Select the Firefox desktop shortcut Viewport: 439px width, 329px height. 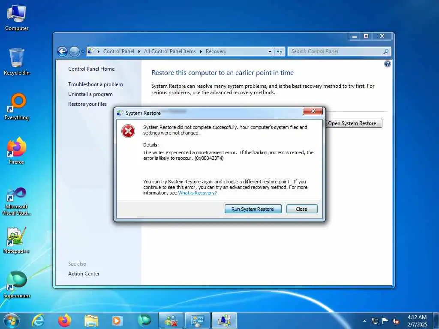point(17,151)
